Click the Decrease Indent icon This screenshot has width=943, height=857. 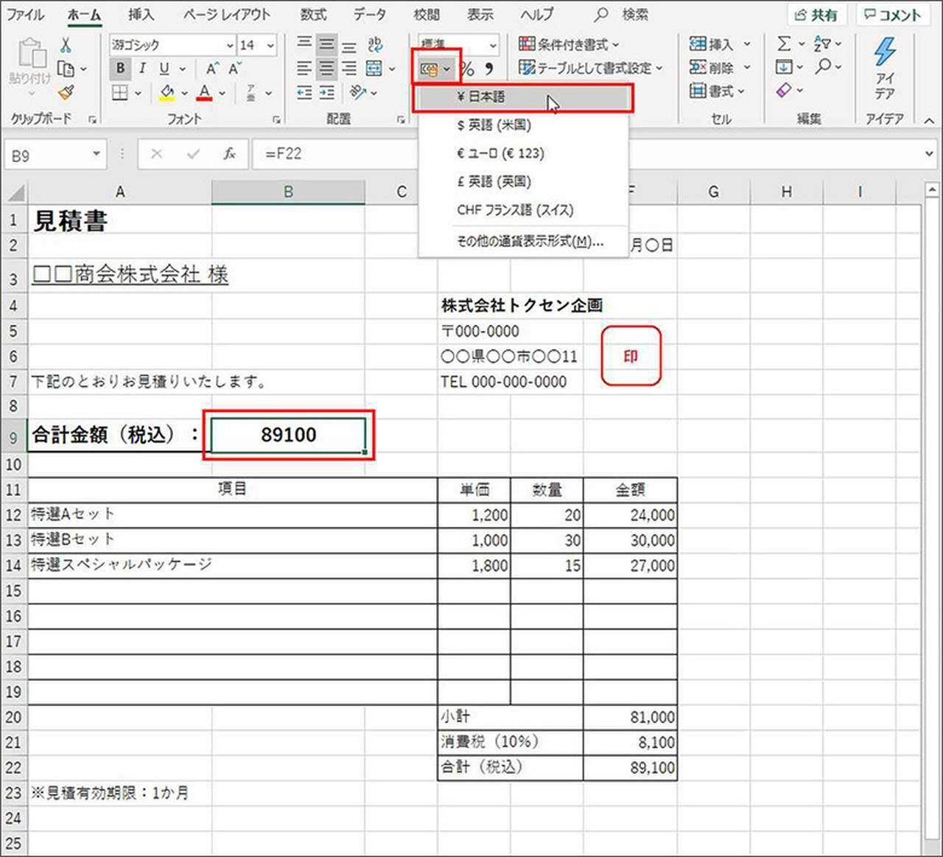(304, 93)
